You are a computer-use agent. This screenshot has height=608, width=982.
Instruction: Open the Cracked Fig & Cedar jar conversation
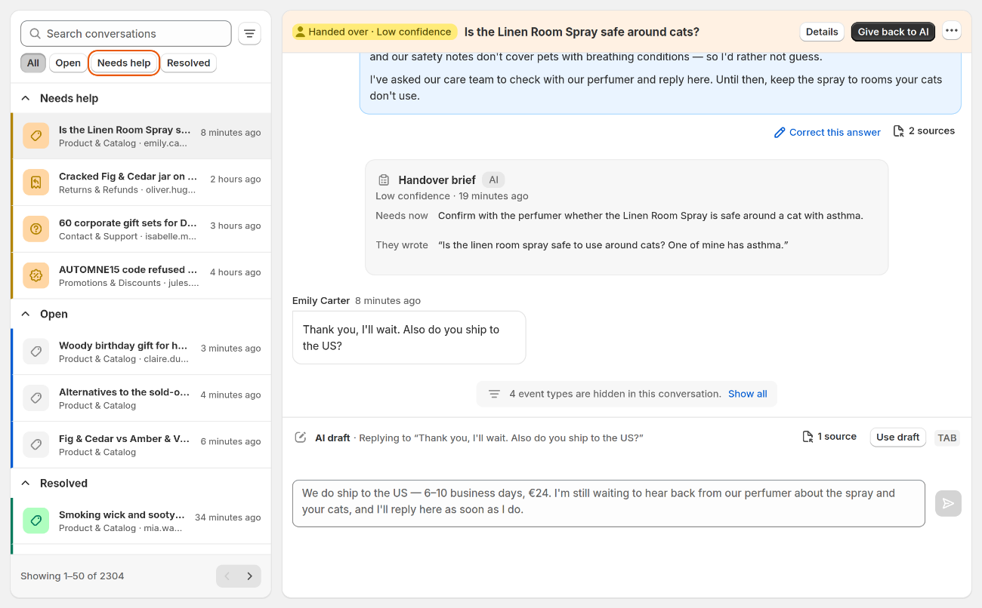point(141,183)
